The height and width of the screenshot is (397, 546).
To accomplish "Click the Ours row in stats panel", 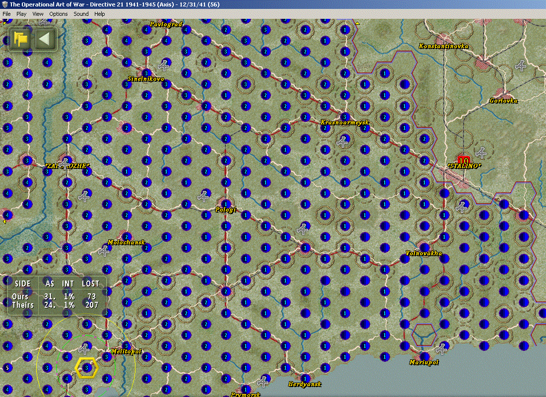I will (55, 296).
